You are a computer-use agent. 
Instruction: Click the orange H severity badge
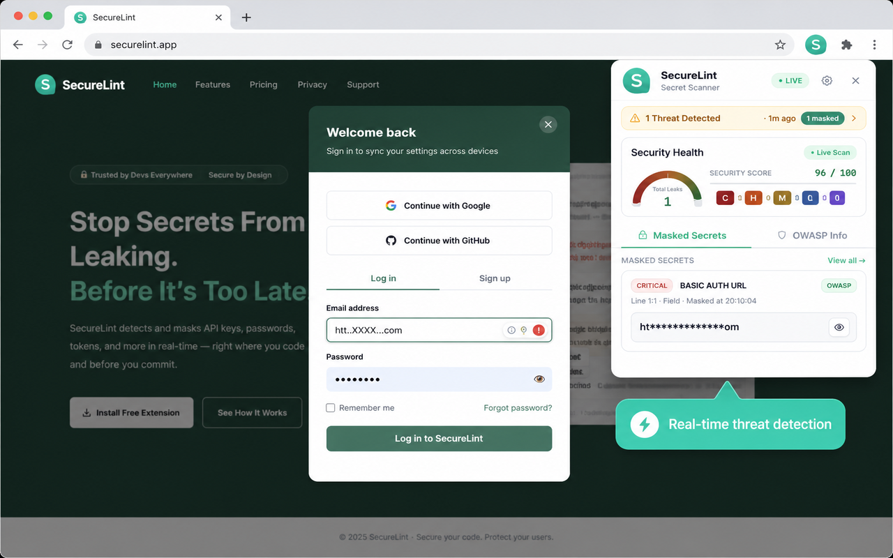(753, 198)
